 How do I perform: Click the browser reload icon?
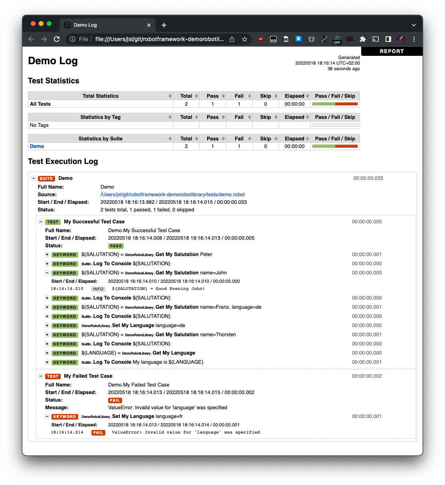pyautogui.click(x=57, y=39)
